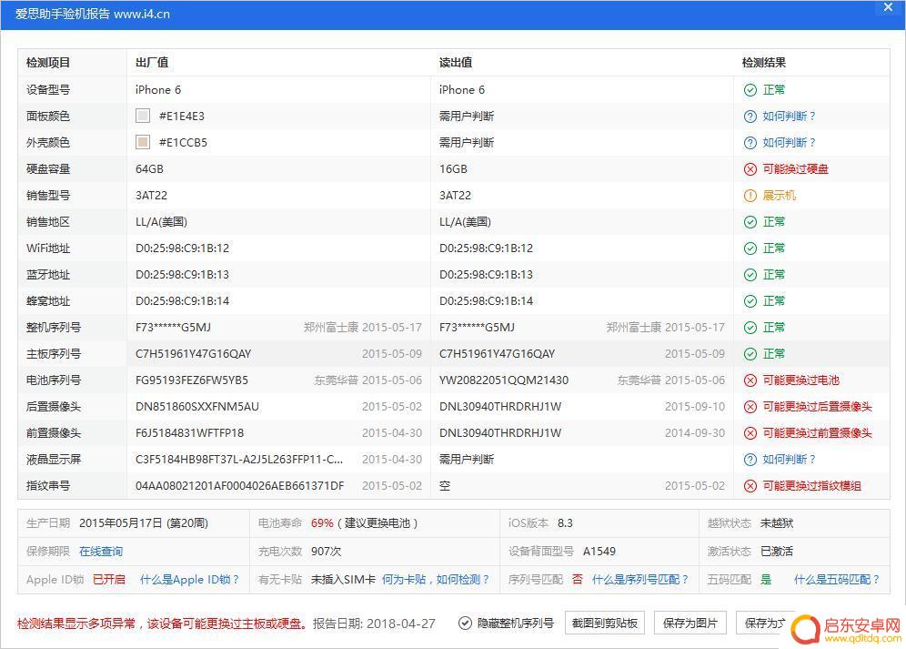
Task: Click 保存为图片 button
Action: [690, 623]
